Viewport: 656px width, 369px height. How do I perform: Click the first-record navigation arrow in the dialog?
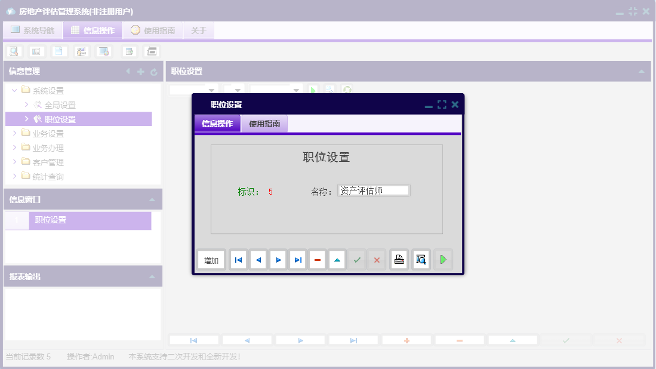(238, 259)
